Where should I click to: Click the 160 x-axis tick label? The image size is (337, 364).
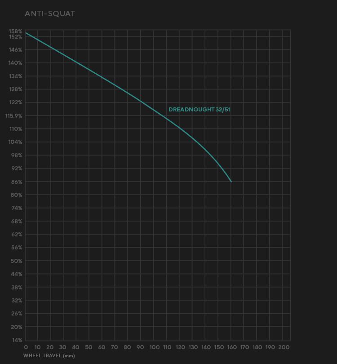coord(231,347)
